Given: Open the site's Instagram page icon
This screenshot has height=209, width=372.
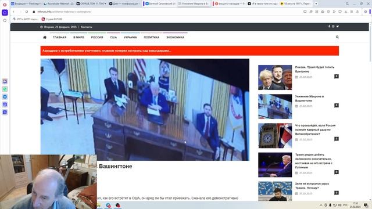Looking at the screenshot, I should tap(333, 26).
